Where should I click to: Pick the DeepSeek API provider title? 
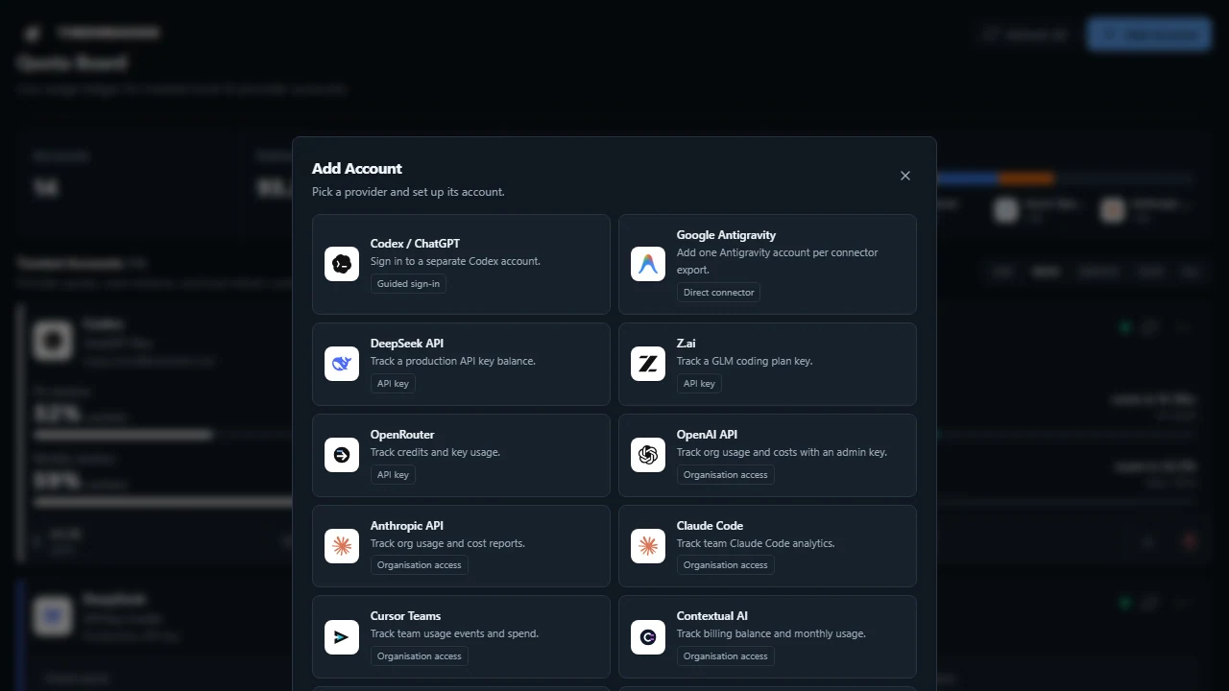[407, 344]
